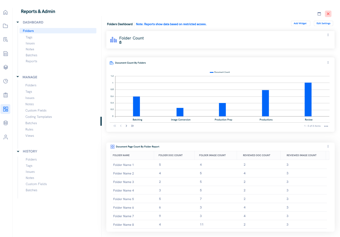Toggle Document Count legend item
The width and height of the screenshot is (340, 237).
220,72
